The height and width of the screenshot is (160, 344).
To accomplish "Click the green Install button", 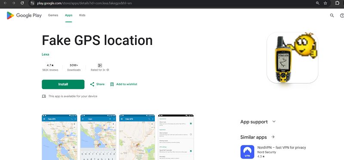I will [63, 84].
